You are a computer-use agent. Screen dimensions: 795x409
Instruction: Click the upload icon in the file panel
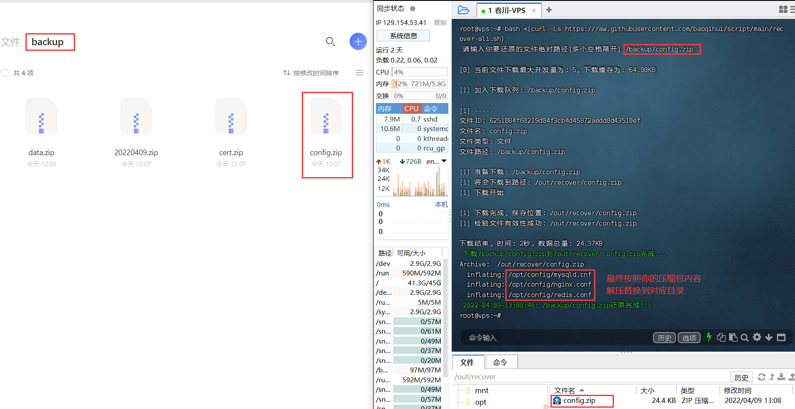coord(791,377)
